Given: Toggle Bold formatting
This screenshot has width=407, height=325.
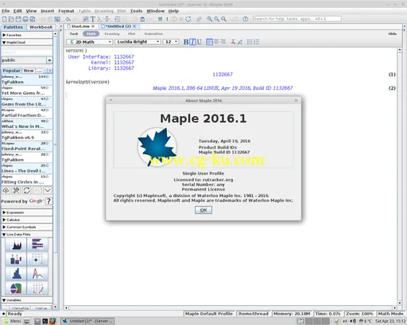Looking at the screenshot, I should coord(186,42).
